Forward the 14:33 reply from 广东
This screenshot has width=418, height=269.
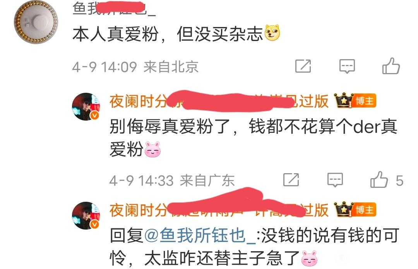coord(291,180)
